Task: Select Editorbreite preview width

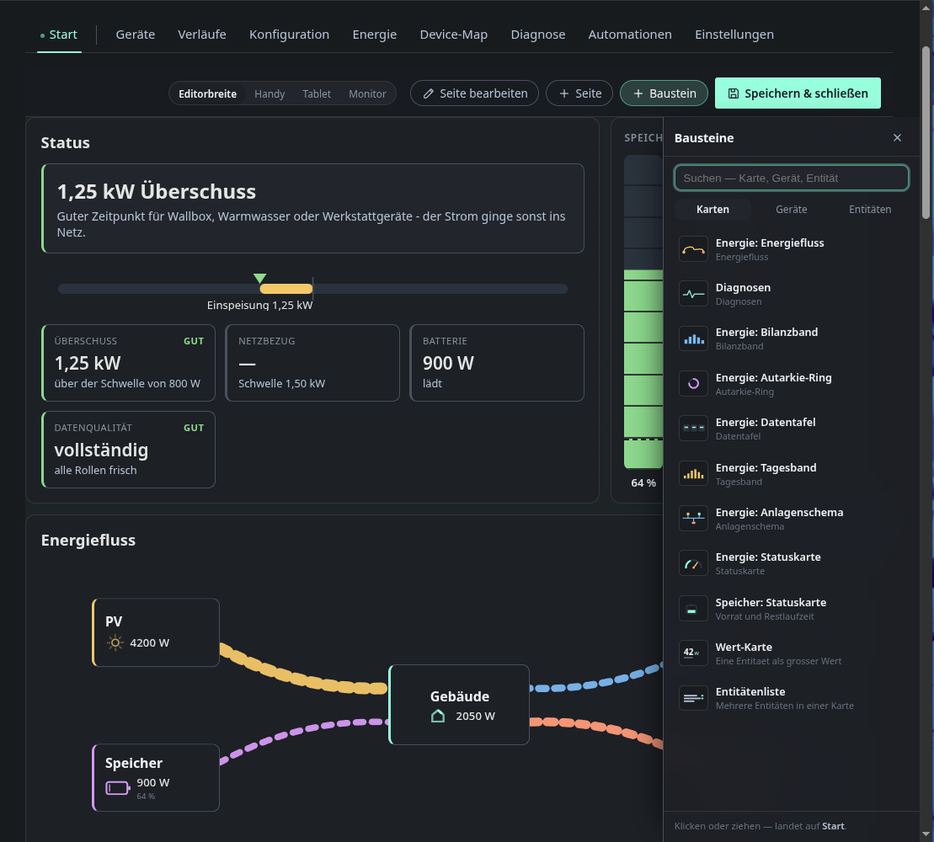Action: [x=207, y=94]
